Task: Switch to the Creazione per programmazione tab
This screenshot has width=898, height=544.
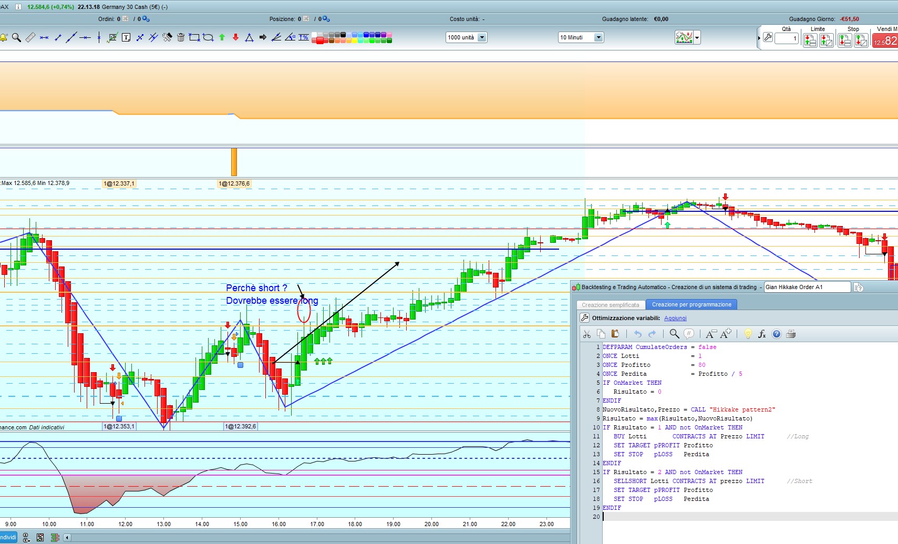Action: click(691, 304)
